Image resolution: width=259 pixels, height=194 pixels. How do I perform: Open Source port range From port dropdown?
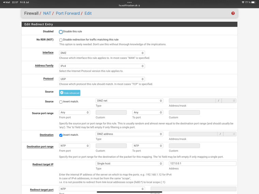point(75,112)
